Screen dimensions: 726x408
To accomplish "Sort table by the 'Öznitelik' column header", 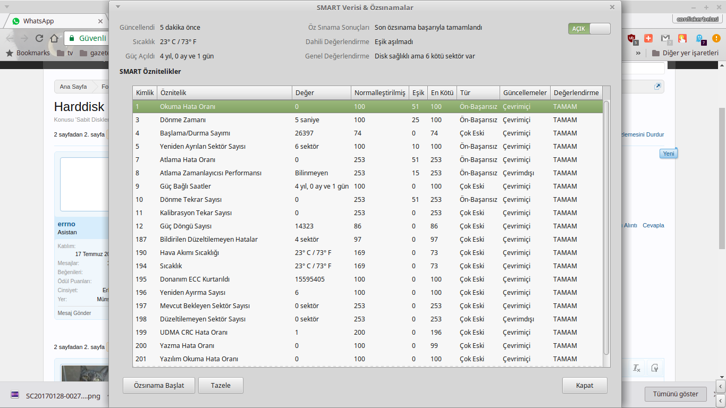I will [224, 92].
